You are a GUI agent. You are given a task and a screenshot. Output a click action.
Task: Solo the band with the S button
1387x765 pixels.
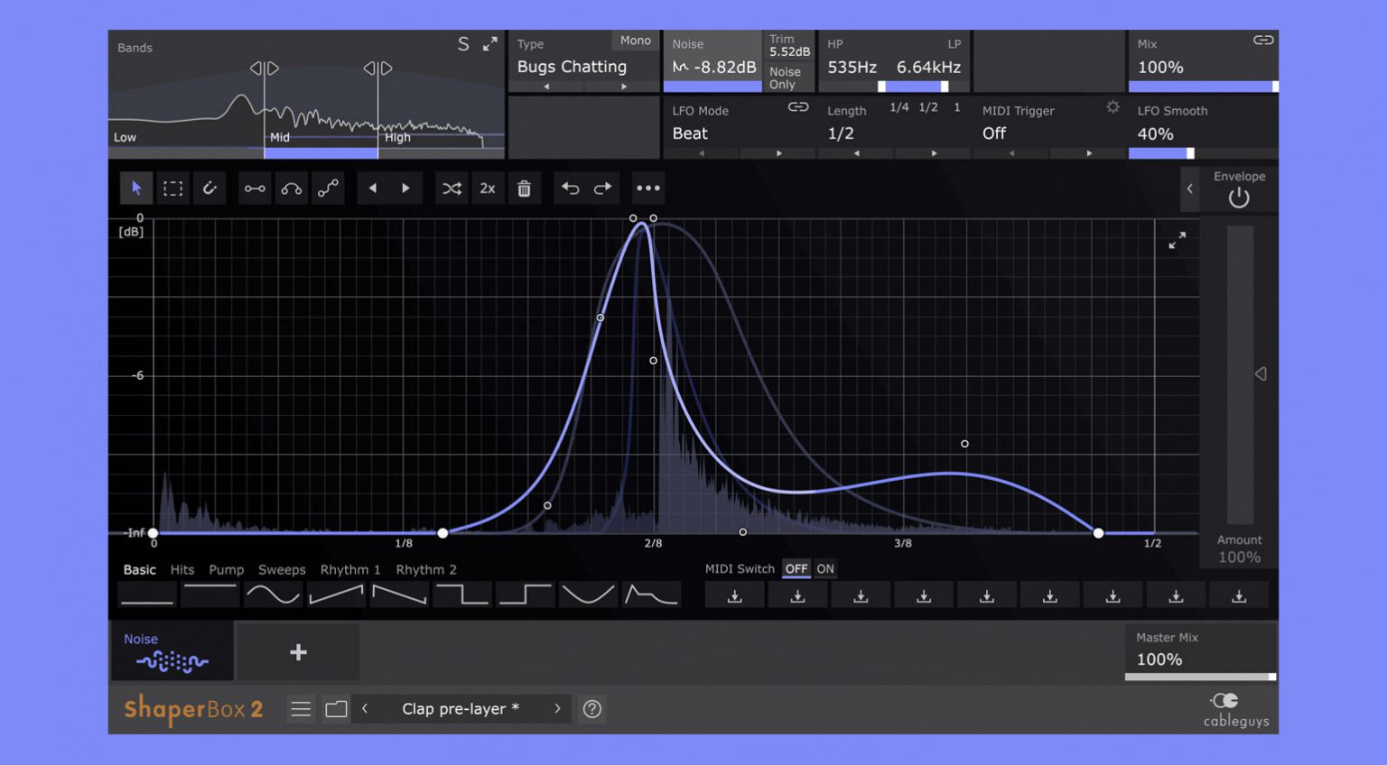pos(463,43)
